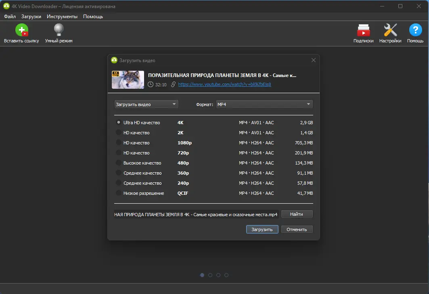This screenshot has width=429, height=294.
Task: Open the Помощь menu in menu bar
Action: click(93, 17)
